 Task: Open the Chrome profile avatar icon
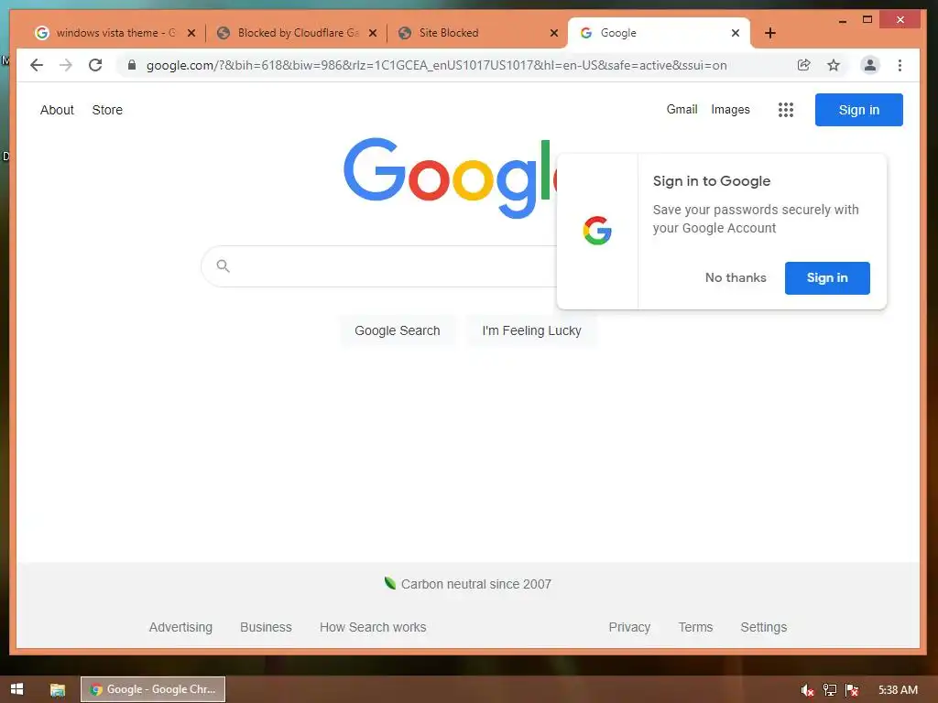870,65
